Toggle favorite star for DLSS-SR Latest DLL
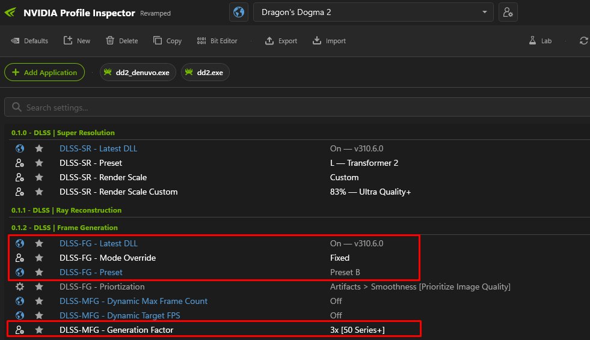This screenshot has height=340, width=590. pos(39,148)
